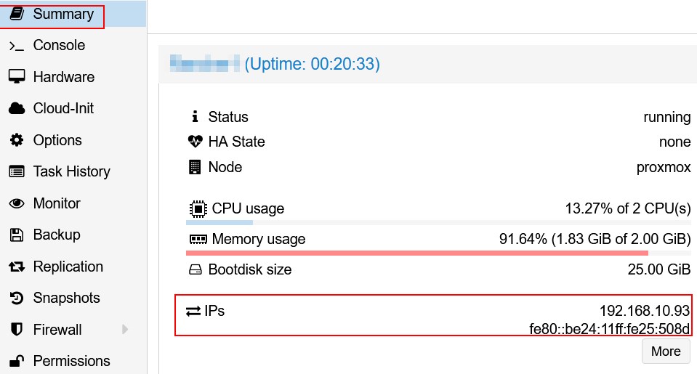The image size is (697, 374).
Task: Go to the Hardware section
Action: pyautogui.click(x=64, y=77)
